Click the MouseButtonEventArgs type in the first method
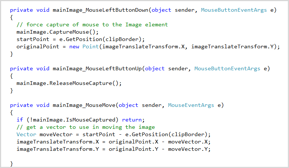The height and width of the screenshot is (168, 289). pyautogui.click(x=234, y=10)
